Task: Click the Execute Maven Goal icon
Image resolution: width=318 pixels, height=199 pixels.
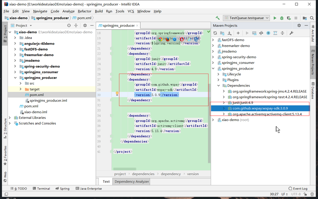Action: (x=254, y=33)
